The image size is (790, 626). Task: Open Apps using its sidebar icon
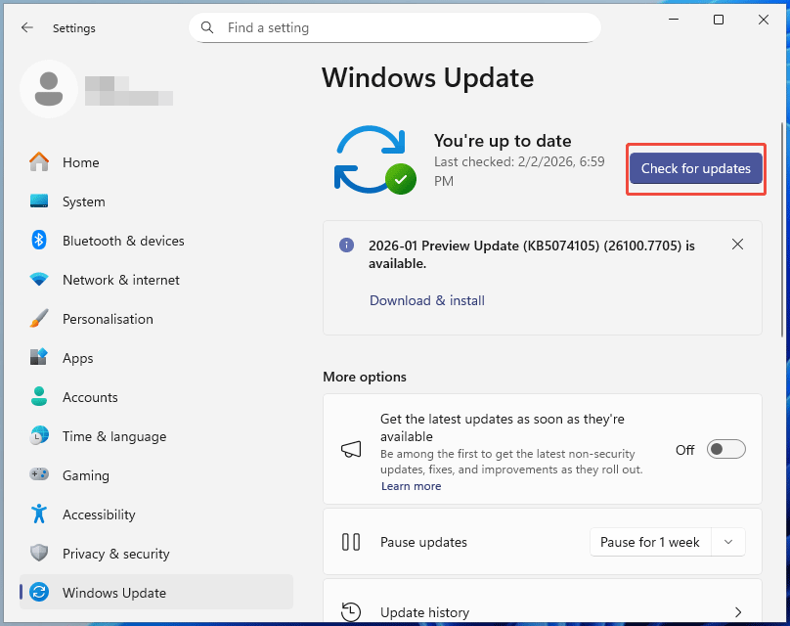click(39, 358)
